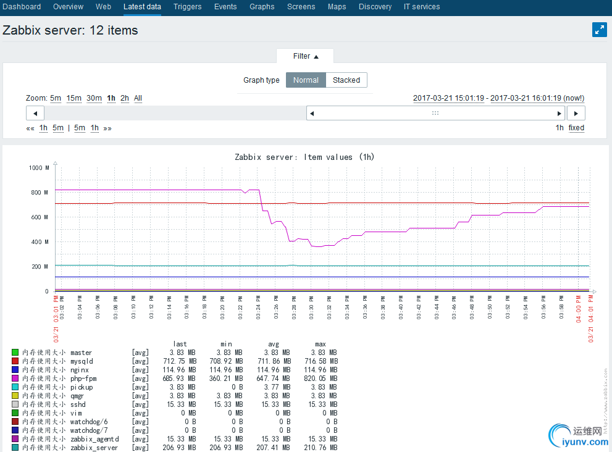This screenshot has height=452, width=612.
Task: Click the master legend green swatch
Action: click(x=15, y=353)
